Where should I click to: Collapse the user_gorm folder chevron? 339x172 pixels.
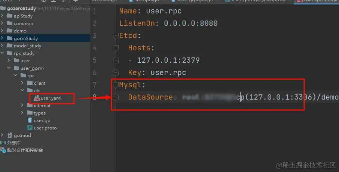pyautogui.click(x=9, y=68)
